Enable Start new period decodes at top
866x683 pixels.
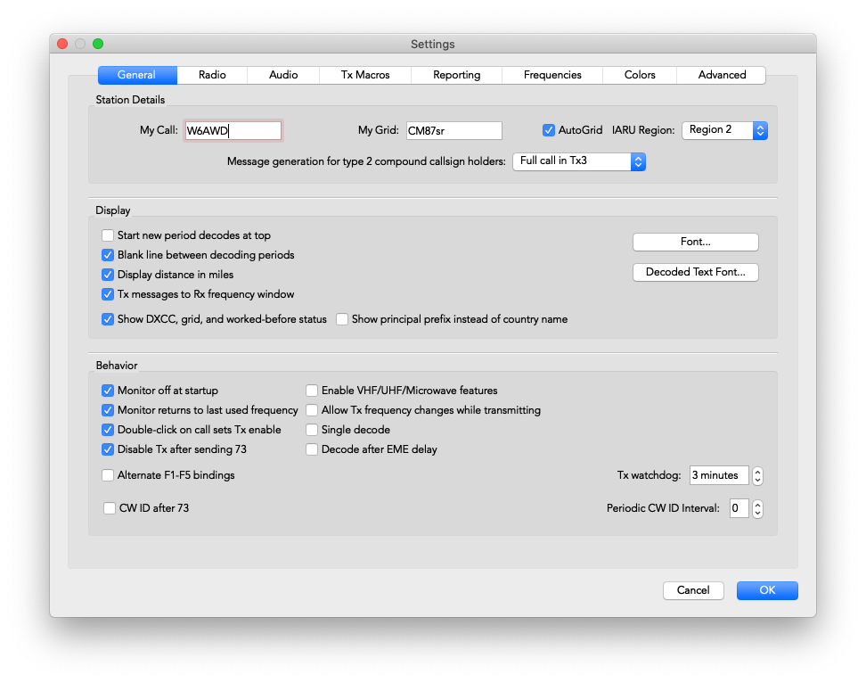[108, 235]
